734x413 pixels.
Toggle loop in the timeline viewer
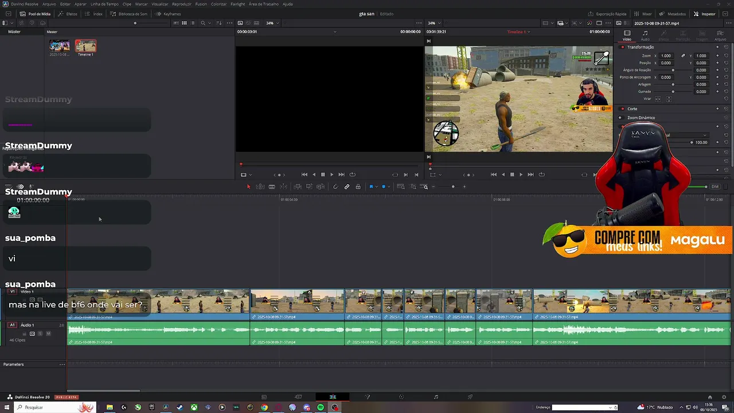coord(542,174)
